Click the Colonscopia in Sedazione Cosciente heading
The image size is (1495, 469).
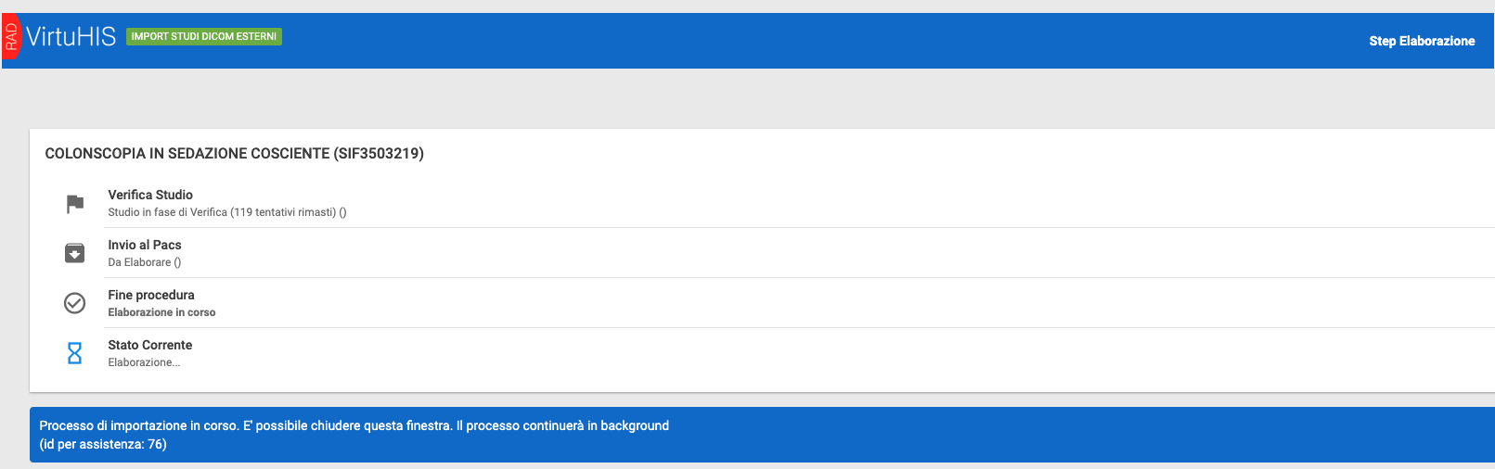point(234,154)
